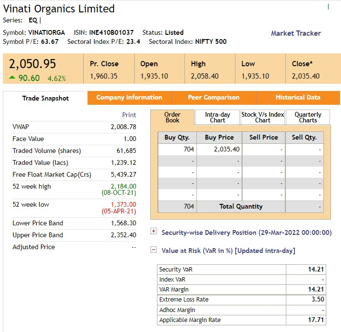
Task: Click the ISIN INE410B01037
Action: tap(111, 33)
